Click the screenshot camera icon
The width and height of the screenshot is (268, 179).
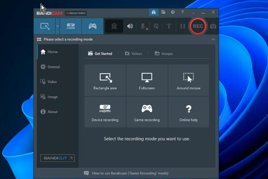click(x=213, y=26)
